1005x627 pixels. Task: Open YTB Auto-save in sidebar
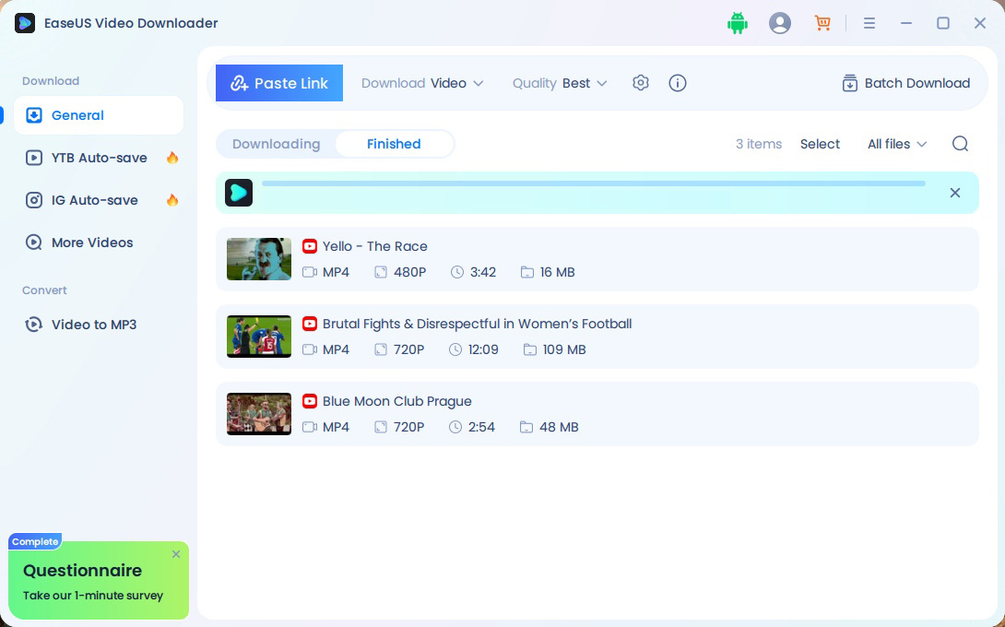(99, 158)
